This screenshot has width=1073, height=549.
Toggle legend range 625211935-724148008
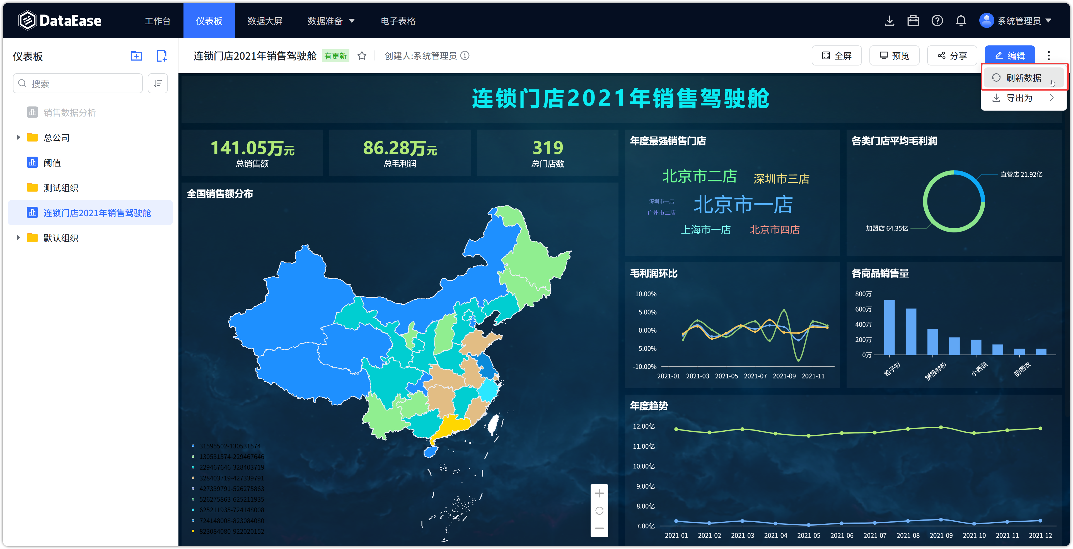pyautogui.click(x=228, y=510)
